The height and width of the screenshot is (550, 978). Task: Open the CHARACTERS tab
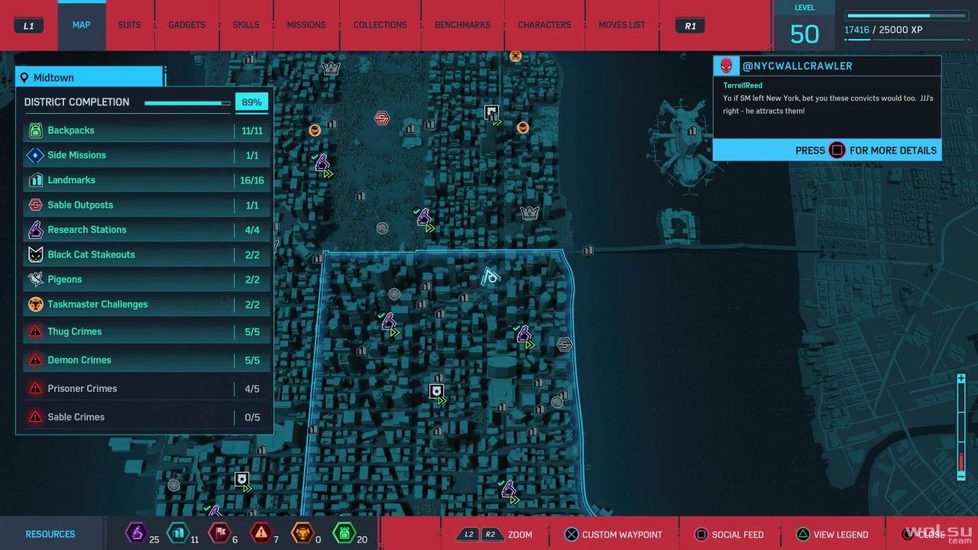pyautogui.click(x=545, y=25)
